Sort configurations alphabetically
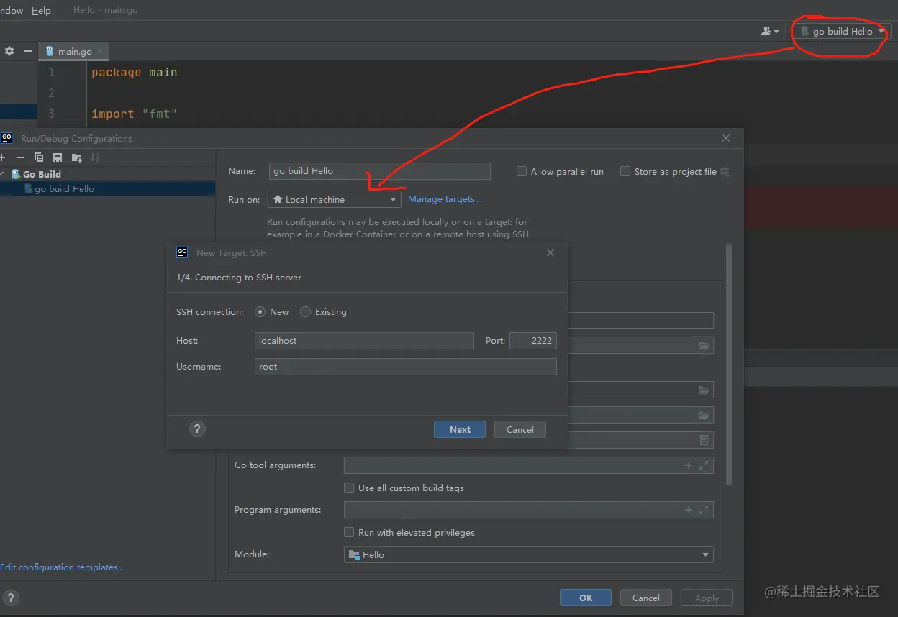 (x=95, y=157)
